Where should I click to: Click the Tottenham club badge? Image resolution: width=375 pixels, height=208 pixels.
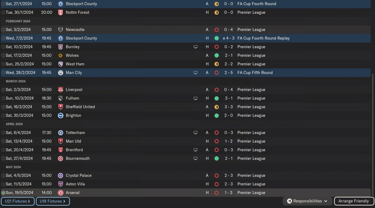click(x=61, y=133)
